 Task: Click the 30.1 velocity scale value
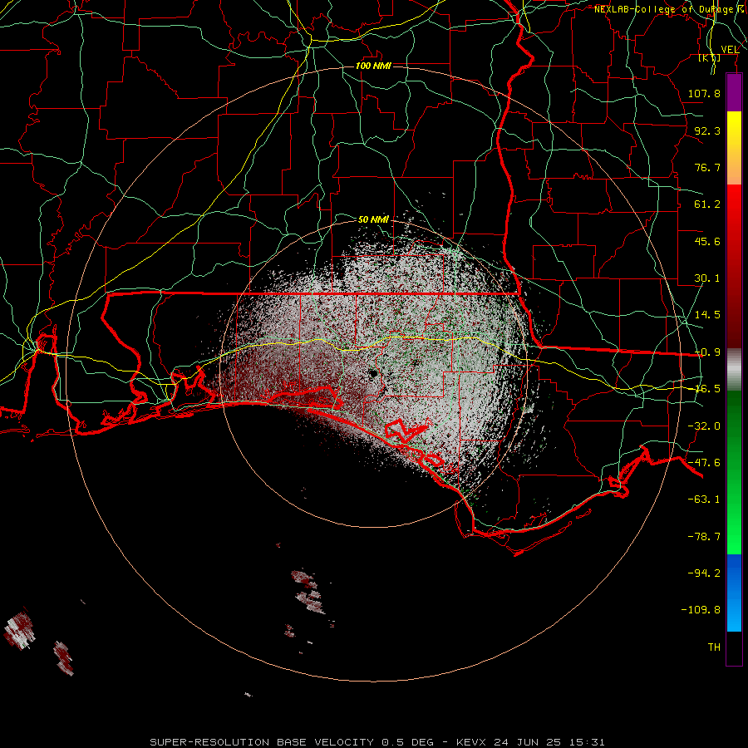coord(707,278)
